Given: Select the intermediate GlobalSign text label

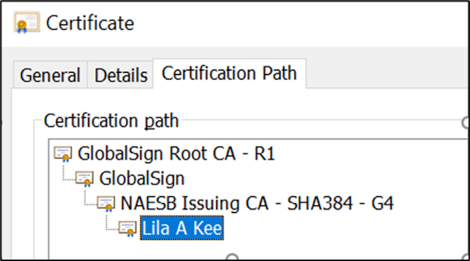Looking at the screenshot, I should pos(142,179).
